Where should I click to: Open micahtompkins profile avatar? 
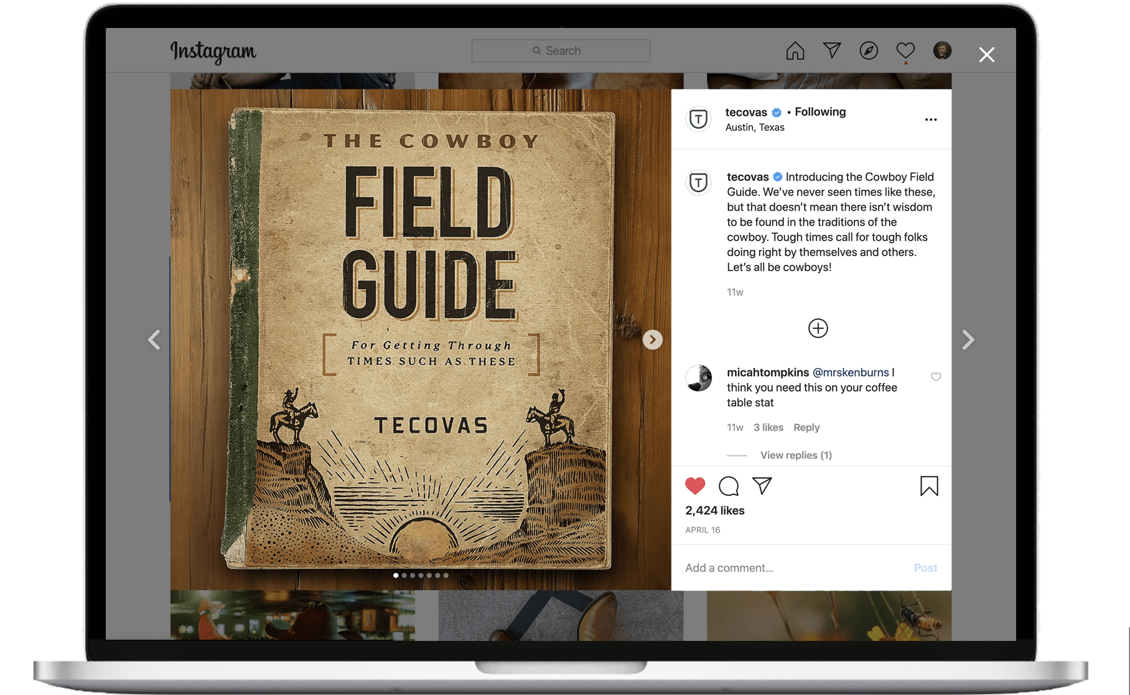698,378
